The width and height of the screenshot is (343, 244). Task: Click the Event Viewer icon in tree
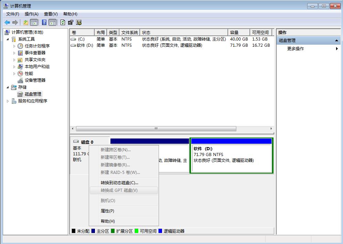point(20,53)
